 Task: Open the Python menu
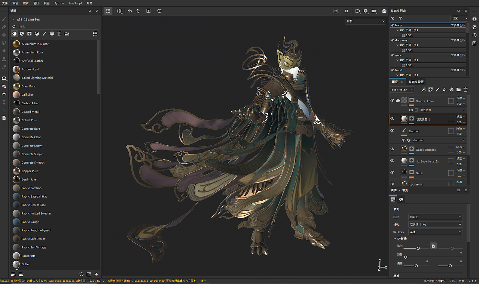tap(59, 3)
